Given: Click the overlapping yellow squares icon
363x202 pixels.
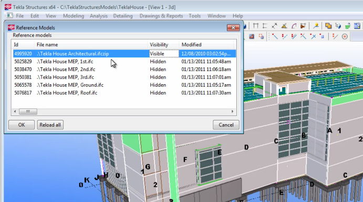Looking at the screenshot, I should pos(328,26).
